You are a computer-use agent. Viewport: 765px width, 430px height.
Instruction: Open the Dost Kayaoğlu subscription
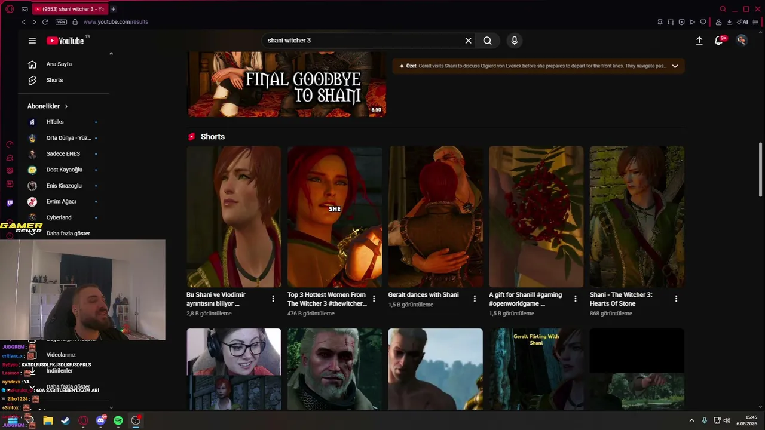[64, 170]
